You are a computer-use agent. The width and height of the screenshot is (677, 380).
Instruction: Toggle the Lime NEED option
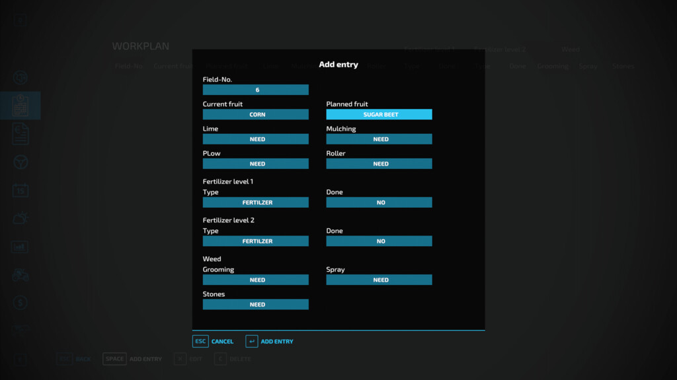(x=255, y=139)
